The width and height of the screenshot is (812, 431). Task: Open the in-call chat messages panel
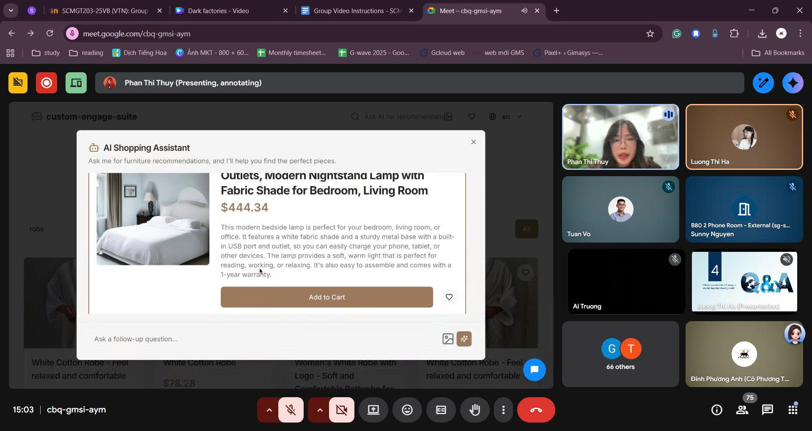pyautogui.click(x=767, y=410)
